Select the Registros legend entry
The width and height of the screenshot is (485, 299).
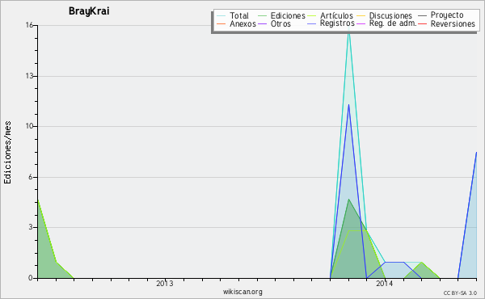(x=337, y=23)
